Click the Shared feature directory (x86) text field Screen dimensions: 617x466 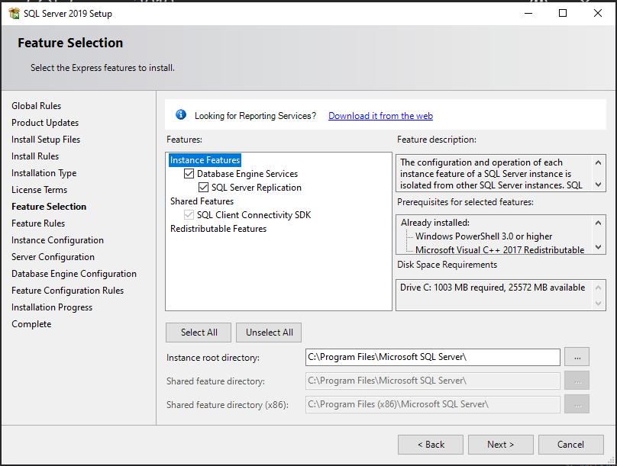click(x=432, y=404)
